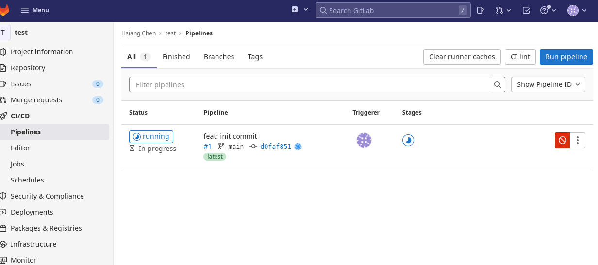
Task: Switch to the Branches tab
Action: click(219, 57)
